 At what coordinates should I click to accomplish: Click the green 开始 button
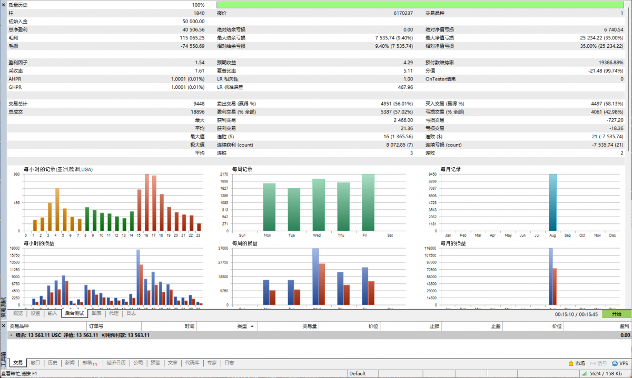coord(616,314)
